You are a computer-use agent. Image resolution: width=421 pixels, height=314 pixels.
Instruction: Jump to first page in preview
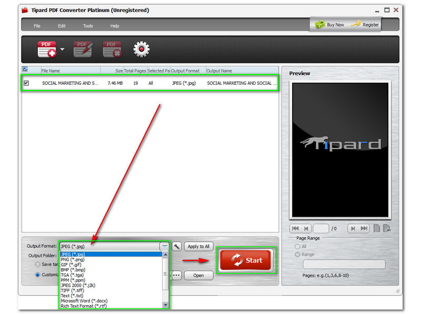(x=295, y=228)
